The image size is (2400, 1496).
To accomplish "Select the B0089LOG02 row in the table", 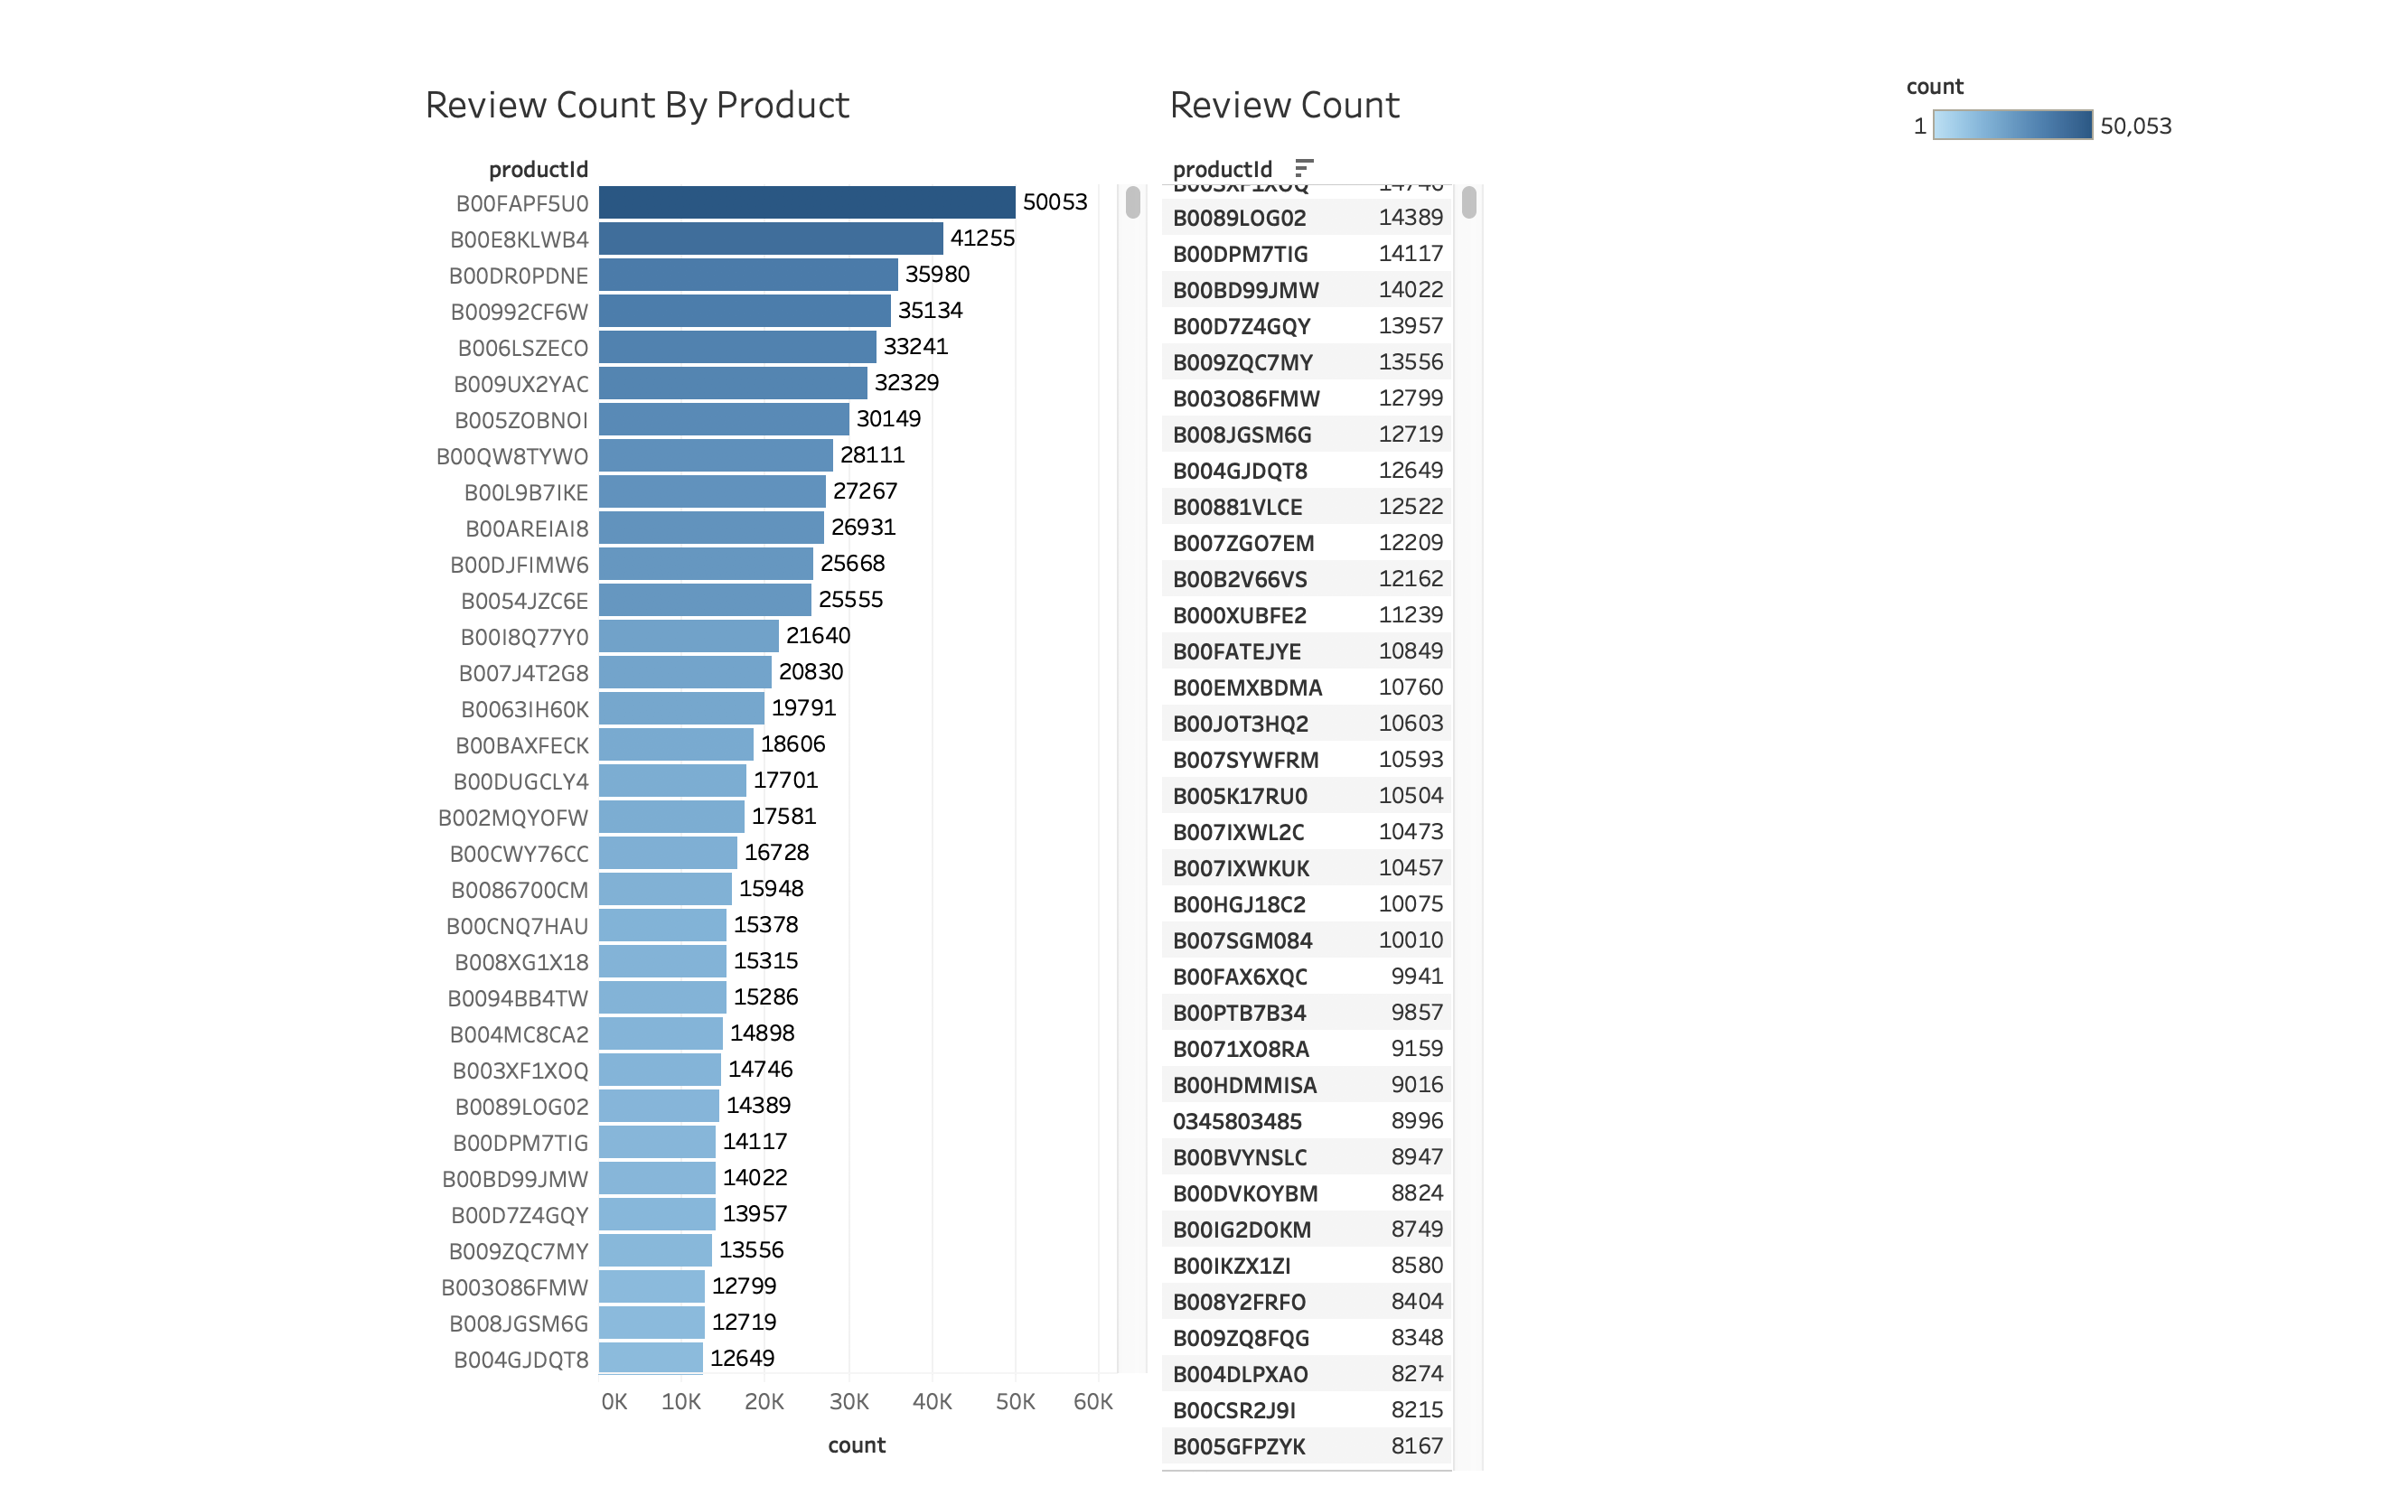I will coord(1307,217).
